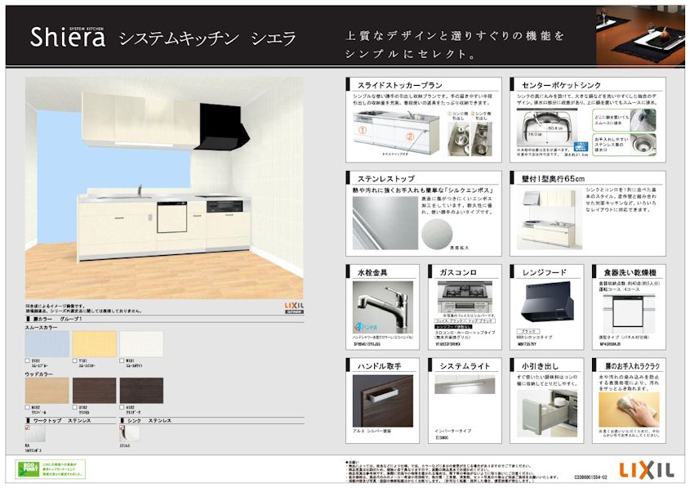Open the hand wiping door photo
This screenshot has height=488, width=690.
tap(629, 410)
